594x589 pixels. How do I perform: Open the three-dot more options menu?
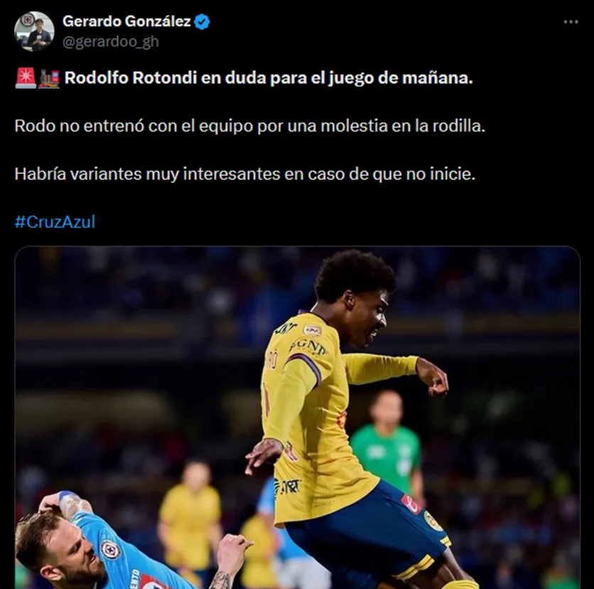571,22
